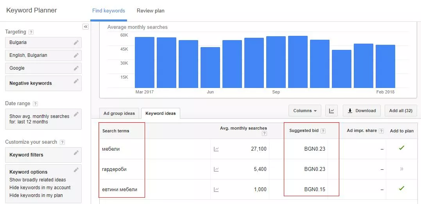Open English, Bulgarian language field
421x204 pixels.
pyautogui.click(x=43, y=55)
